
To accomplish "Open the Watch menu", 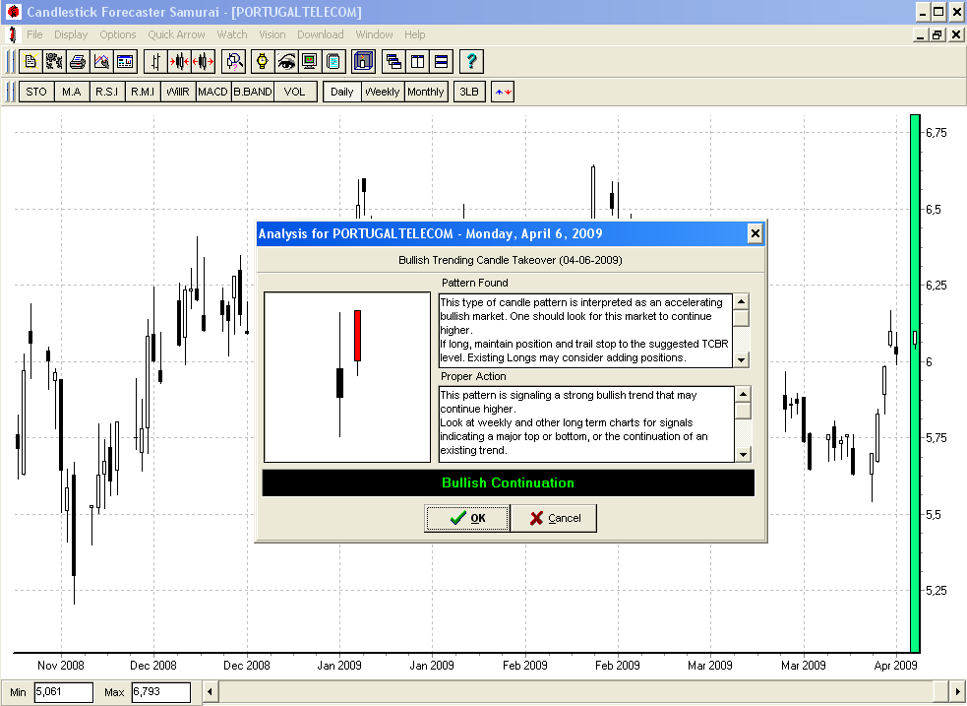I will click(x=232, y=34).
